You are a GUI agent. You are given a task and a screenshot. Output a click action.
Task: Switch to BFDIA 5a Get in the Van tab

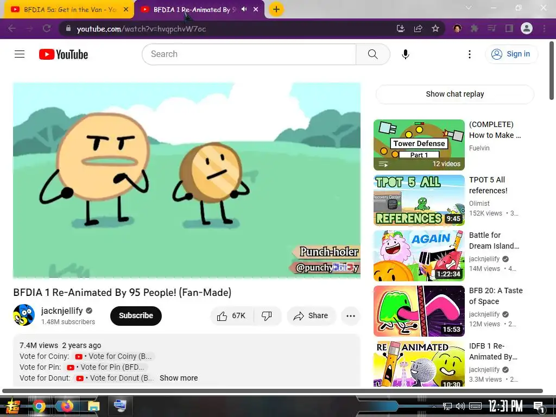[x=69, y=10]
